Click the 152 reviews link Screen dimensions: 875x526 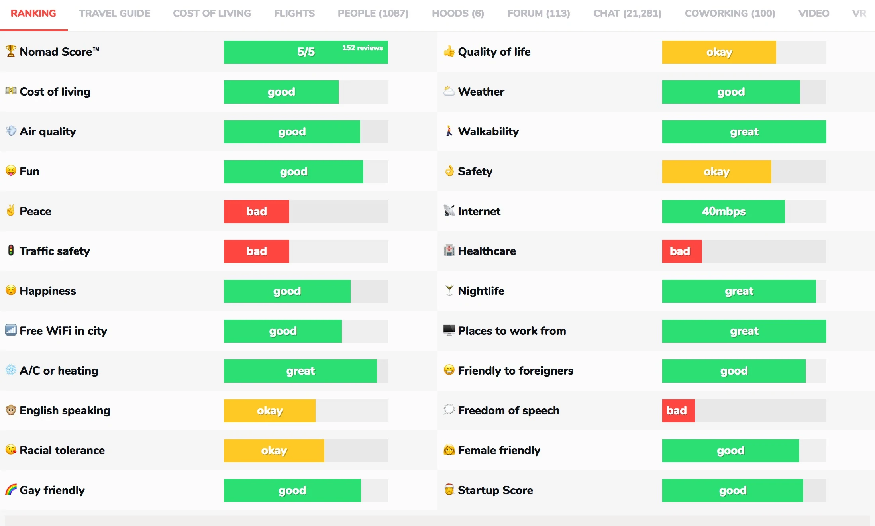pyautogui.click(x=362, y=48)
